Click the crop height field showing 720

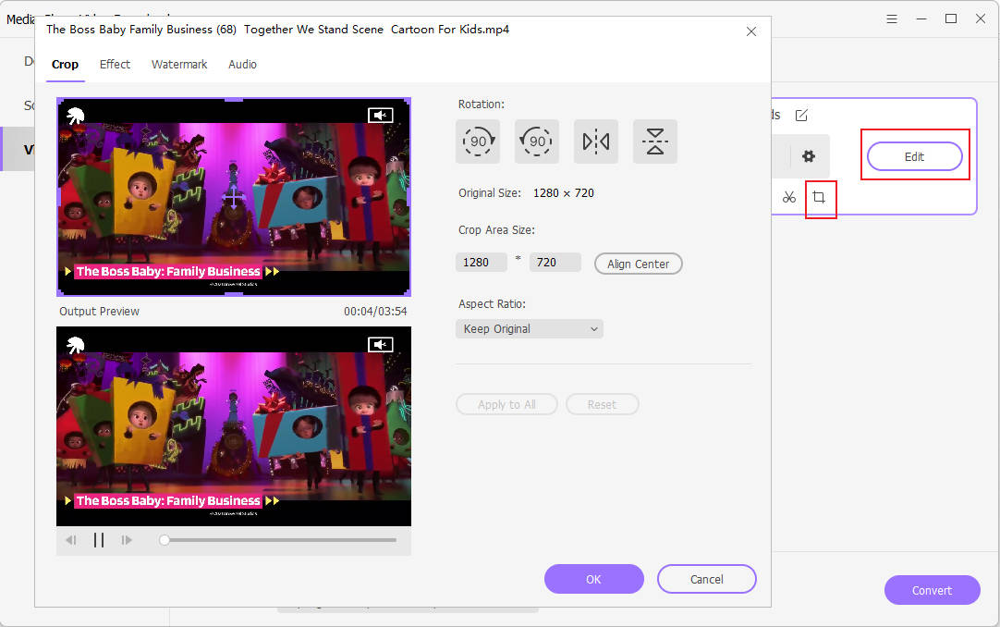[555, 262]
